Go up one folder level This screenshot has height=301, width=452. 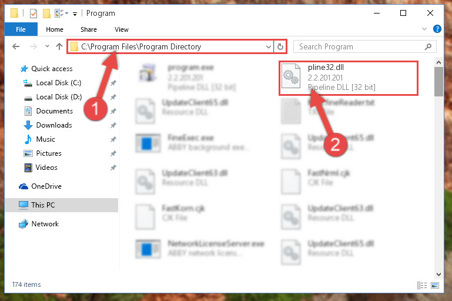(59, 46)
